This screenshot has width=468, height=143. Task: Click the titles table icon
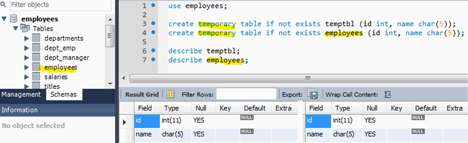click(x=36, y=86)
